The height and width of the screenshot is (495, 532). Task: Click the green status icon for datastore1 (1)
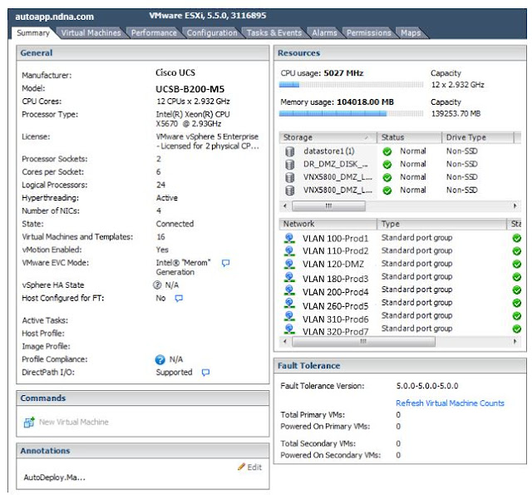[x=387, y=151]
